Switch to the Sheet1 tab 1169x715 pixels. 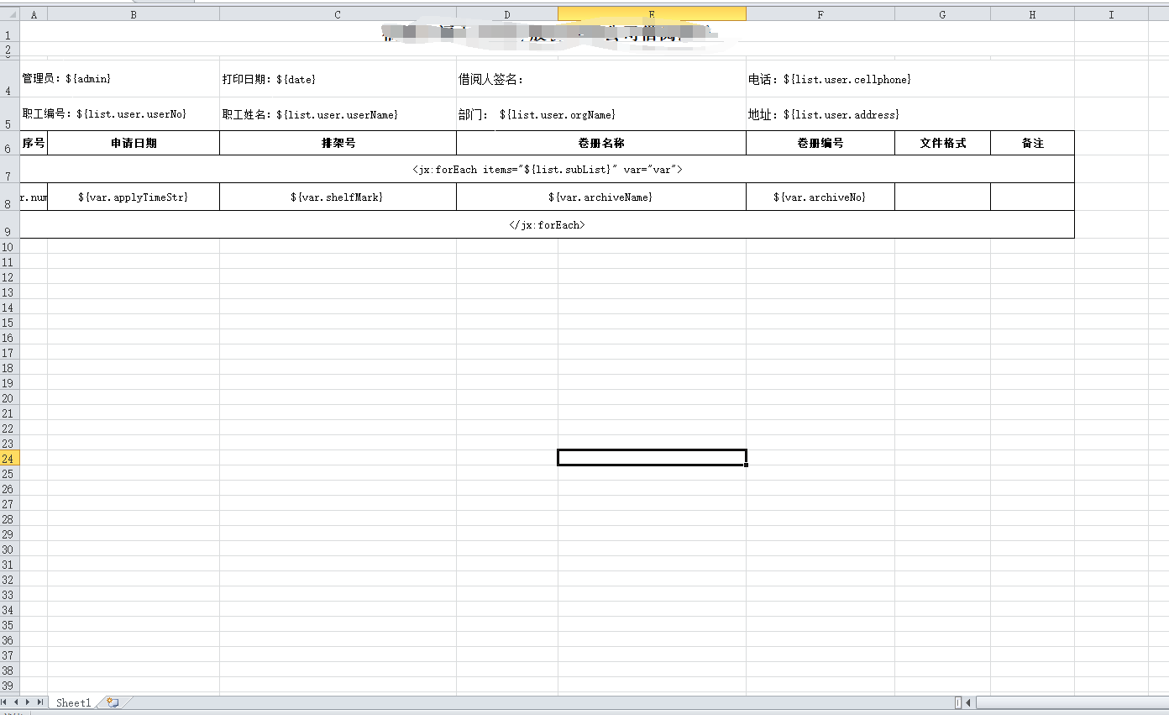point(73,702)
